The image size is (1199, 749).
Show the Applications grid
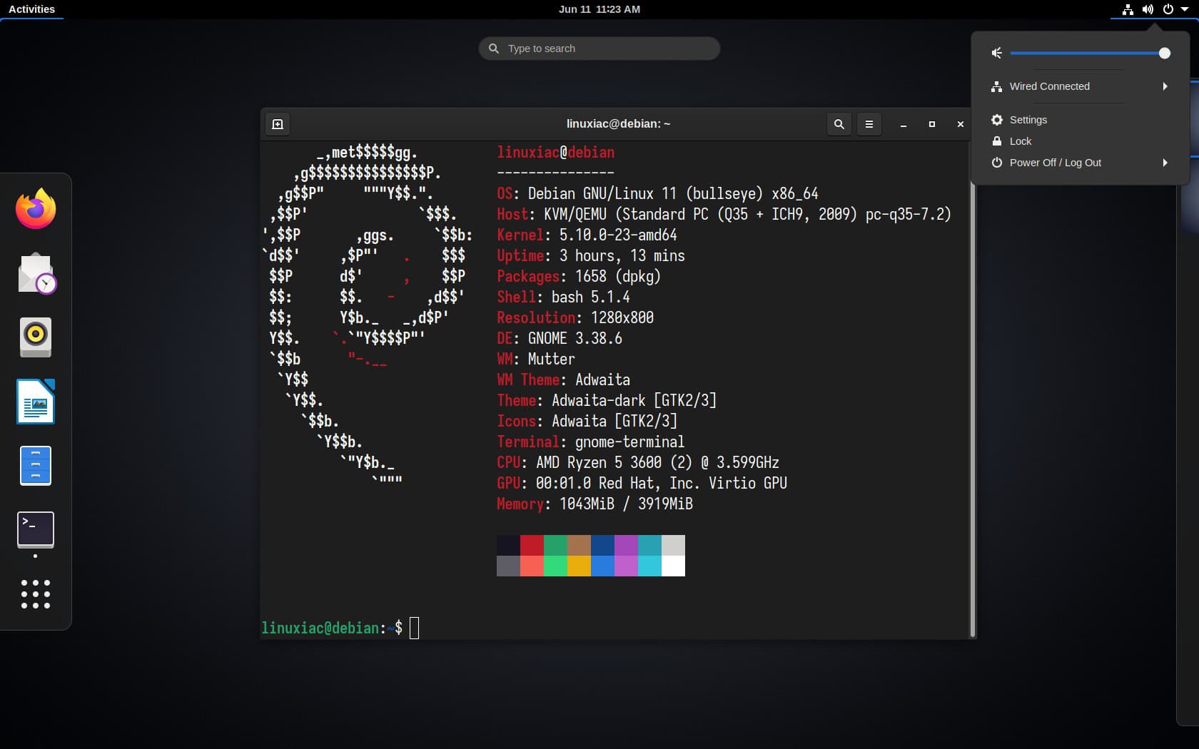pyautogui.click(x=35, y=594)
